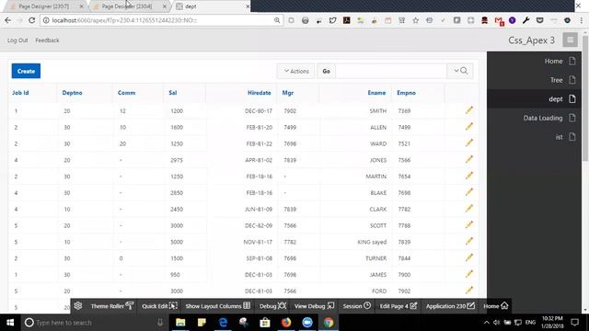Click the Sal column header
589x331 pixels.
[x=173, y=93]
